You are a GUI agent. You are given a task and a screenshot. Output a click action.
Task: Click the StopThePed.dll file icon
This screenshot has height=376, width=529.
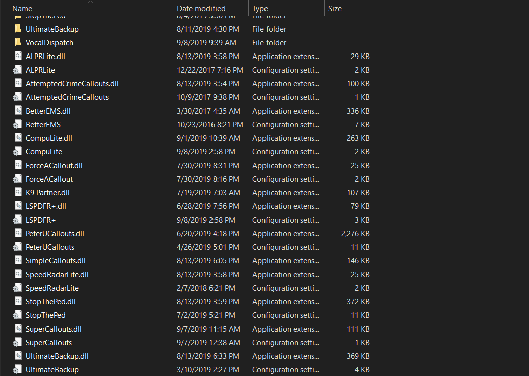pyautogui.click(x=18, y=301)
